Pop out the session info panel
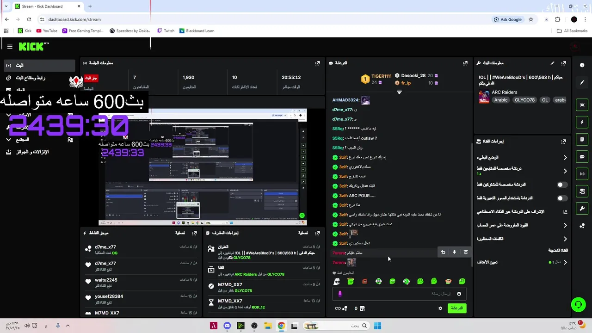This screenshot has width=592, height=333. (317, 63)
